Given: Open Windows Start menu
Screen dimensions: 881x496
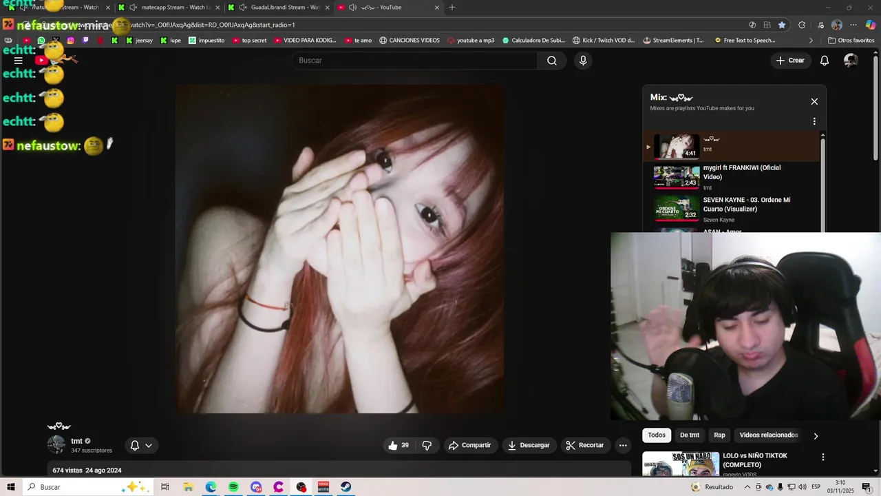Looking at the screenshot, I should [x=11, y=487].
